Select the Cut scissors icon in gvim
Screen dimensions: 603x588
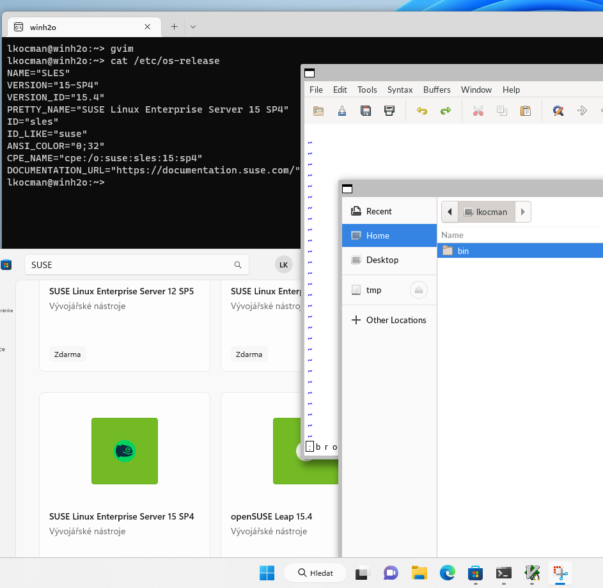(x=477, y=110)
